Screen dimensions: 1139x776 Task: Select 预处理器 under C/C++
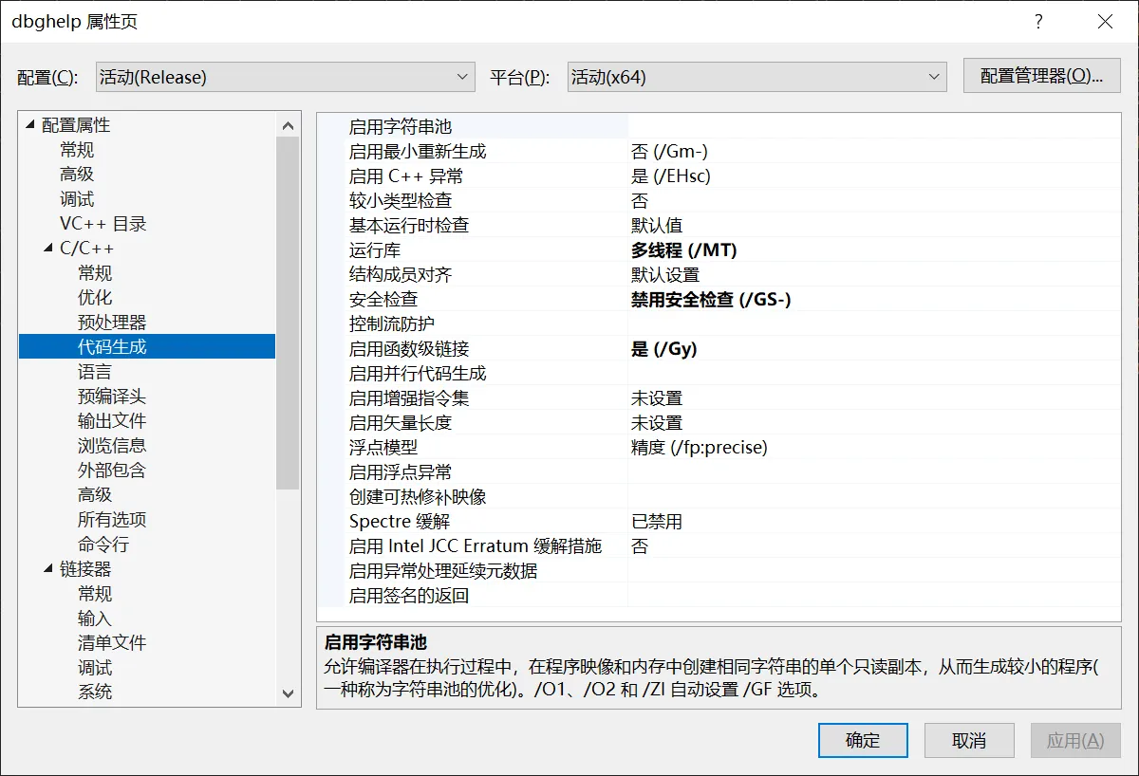[x=112, y=323]
